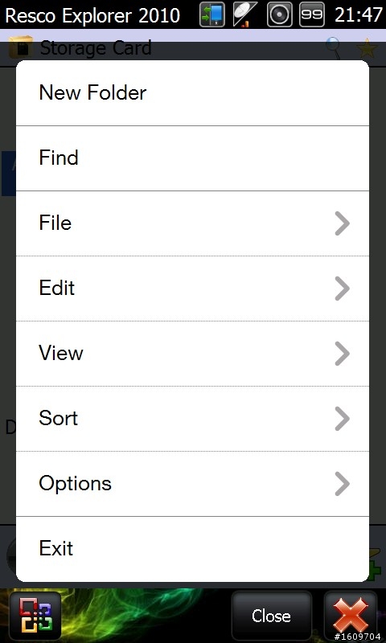
Task: Click the sync device icon in status bar
Action: click(x=212, y=14)
